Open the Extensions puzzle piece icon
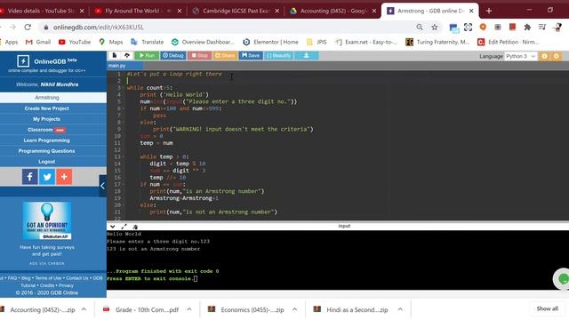The height and width of the screenshot is (320, 569). coord(527,27)
